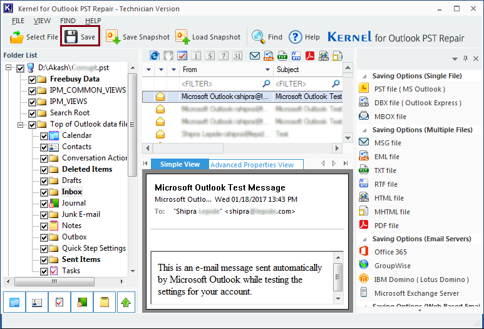Click the calendar icon in bottom bar
The height and width of the screenshot is (329, 484).
15,303
